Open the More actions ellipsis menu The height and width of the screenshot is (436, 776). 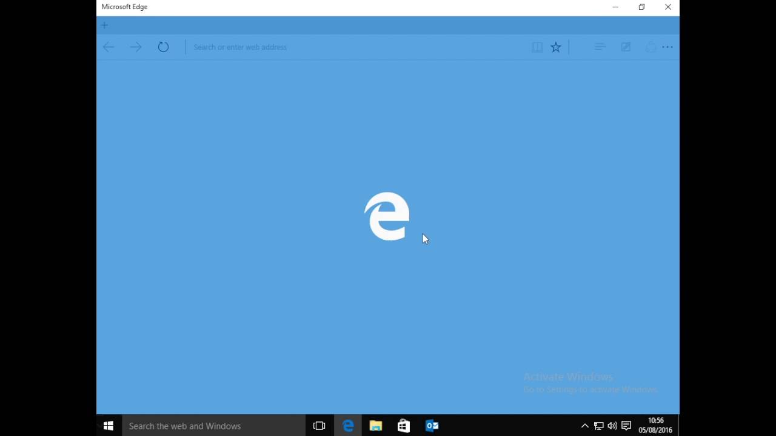(x=667, y=47)
